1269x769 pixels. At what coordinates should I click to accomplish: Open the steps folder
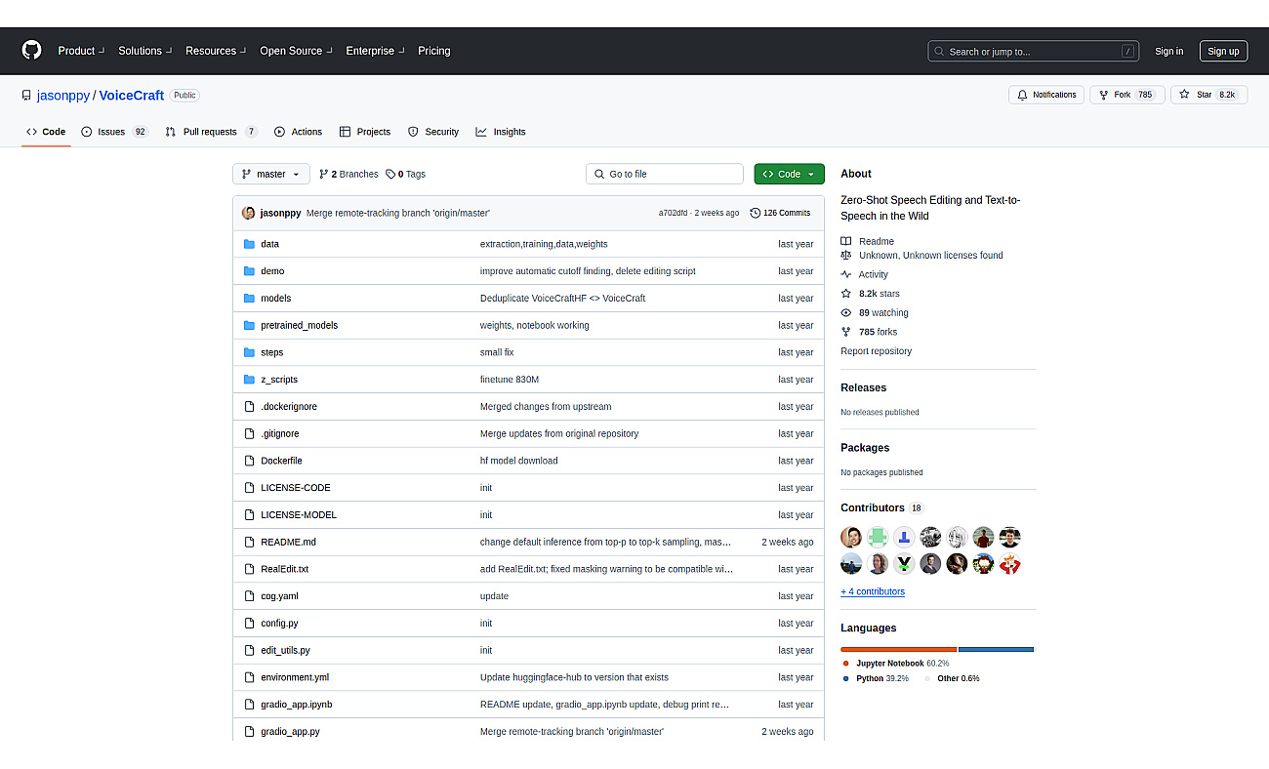tap(271, 352)
